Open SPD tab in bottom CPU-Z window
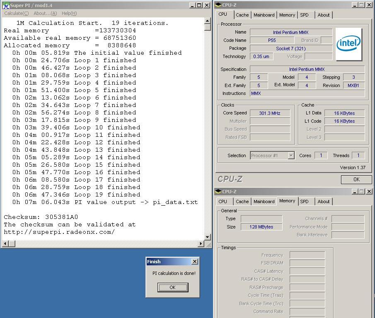 tap(304, 201)
